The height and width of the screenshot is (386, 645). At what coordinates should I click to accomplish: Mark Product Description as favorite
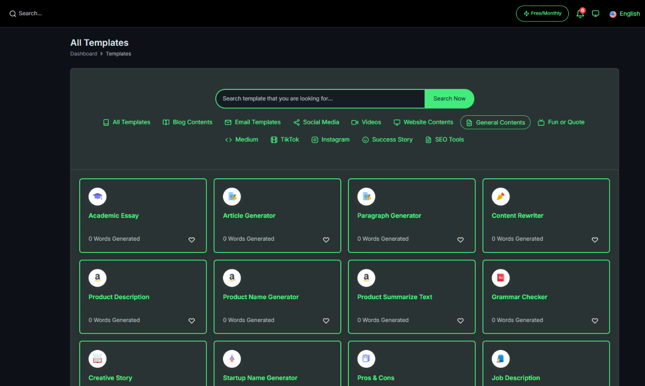click(191, 320)
